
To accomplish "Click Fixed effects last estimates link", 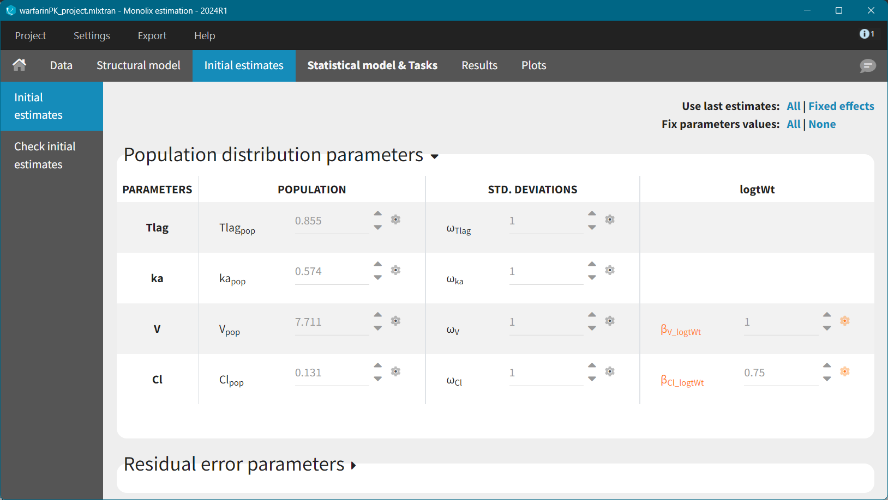I will point(841,106).
